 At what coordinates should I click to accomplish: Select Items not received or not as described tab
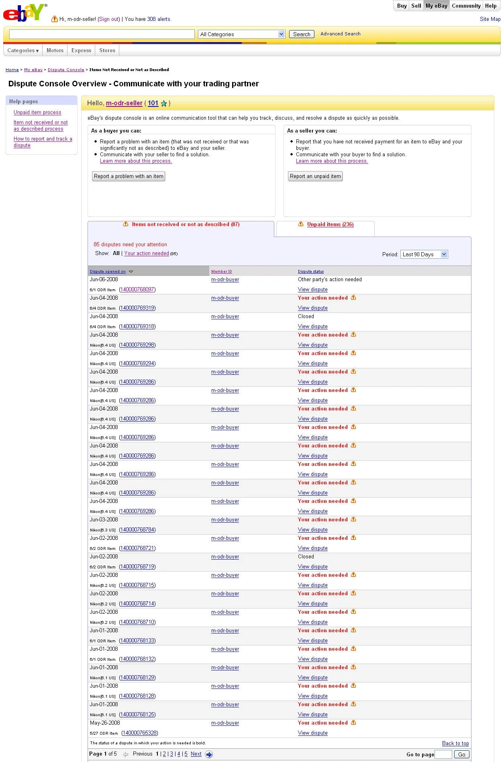(186, 225)
